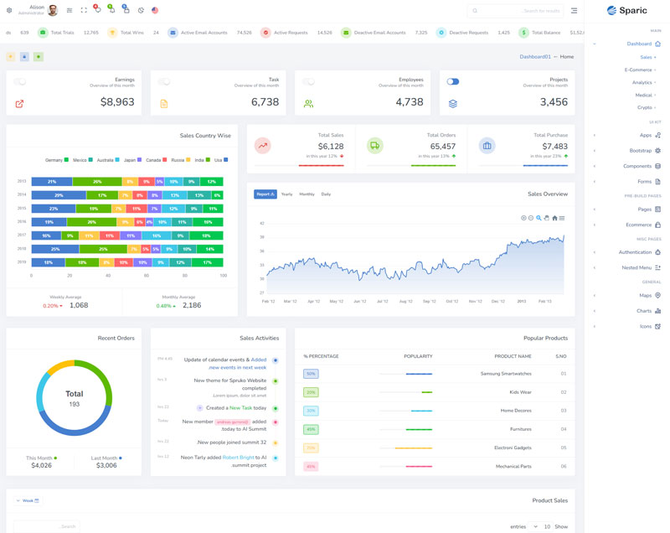Click the Report button in Sales Overview
Screen dimensions: 670x533
pyautogui.click(x=265, y=194)
